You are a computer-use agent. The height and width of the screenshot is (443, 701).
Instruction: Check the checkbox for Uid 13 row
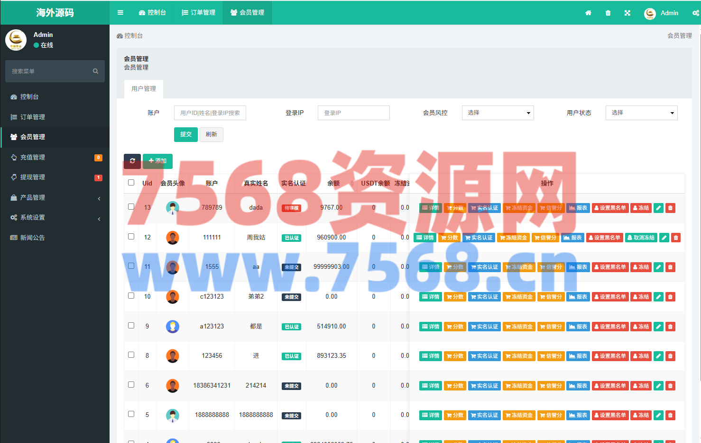tap(131, 207)
